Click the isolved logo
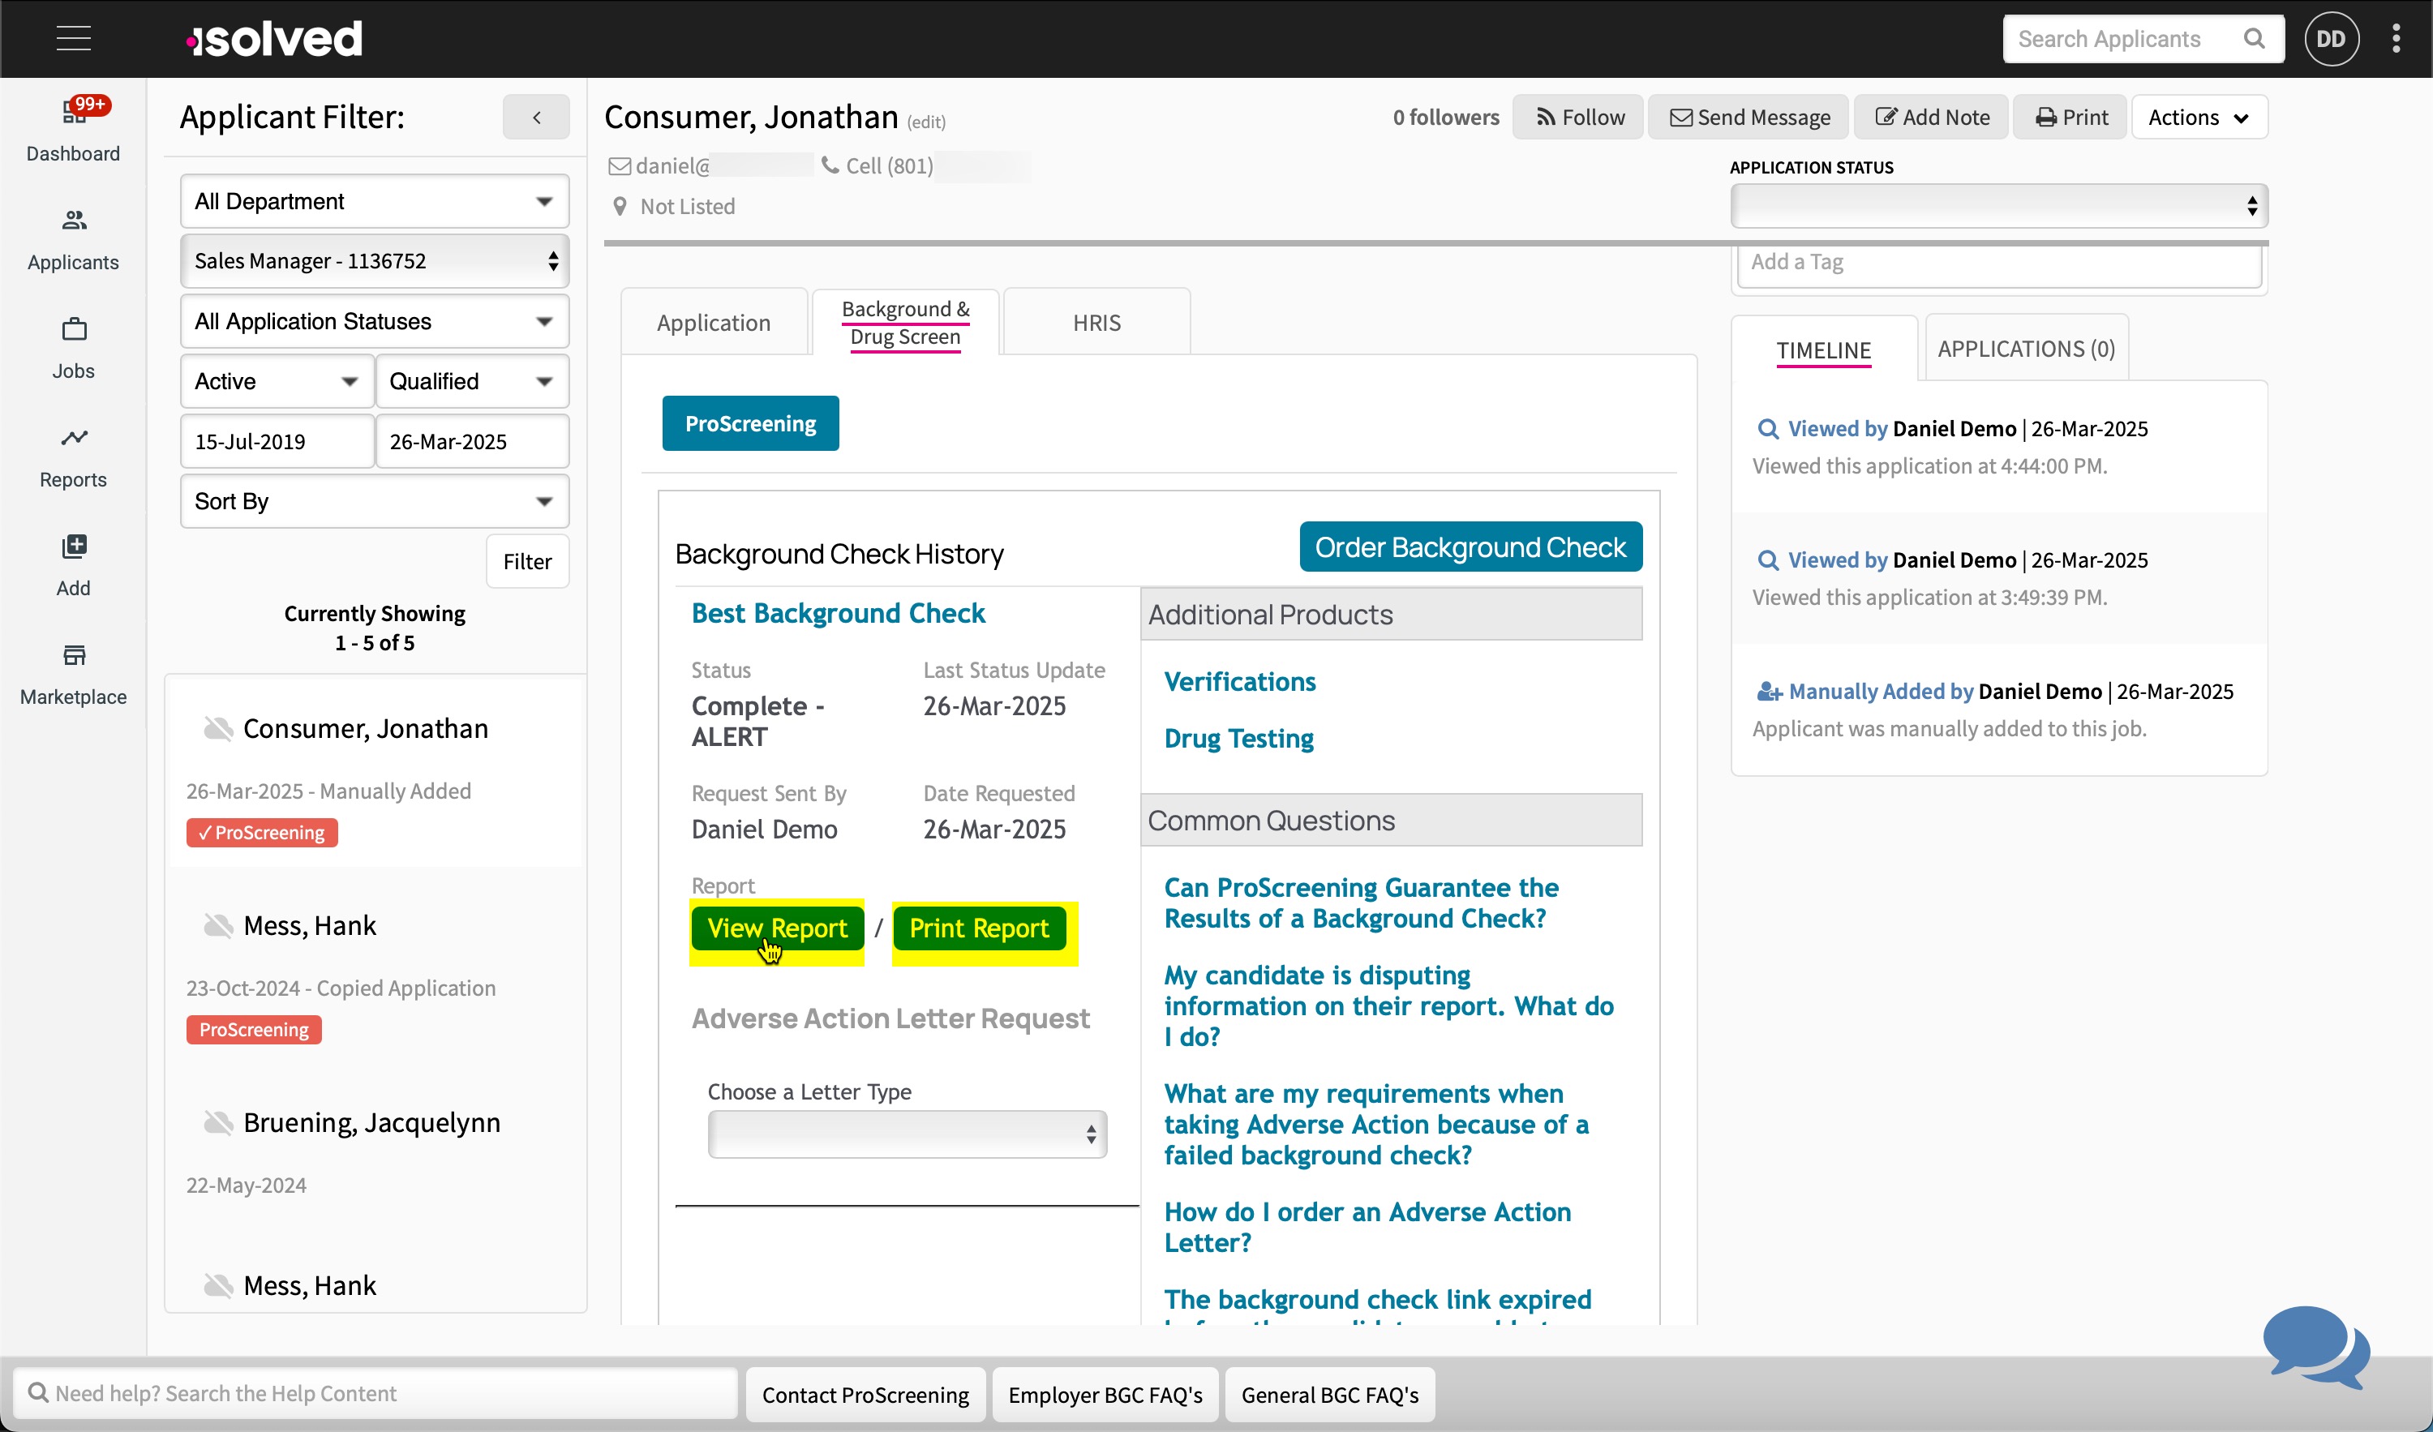Screen dimensions: 2433x1432 point(274,39)
